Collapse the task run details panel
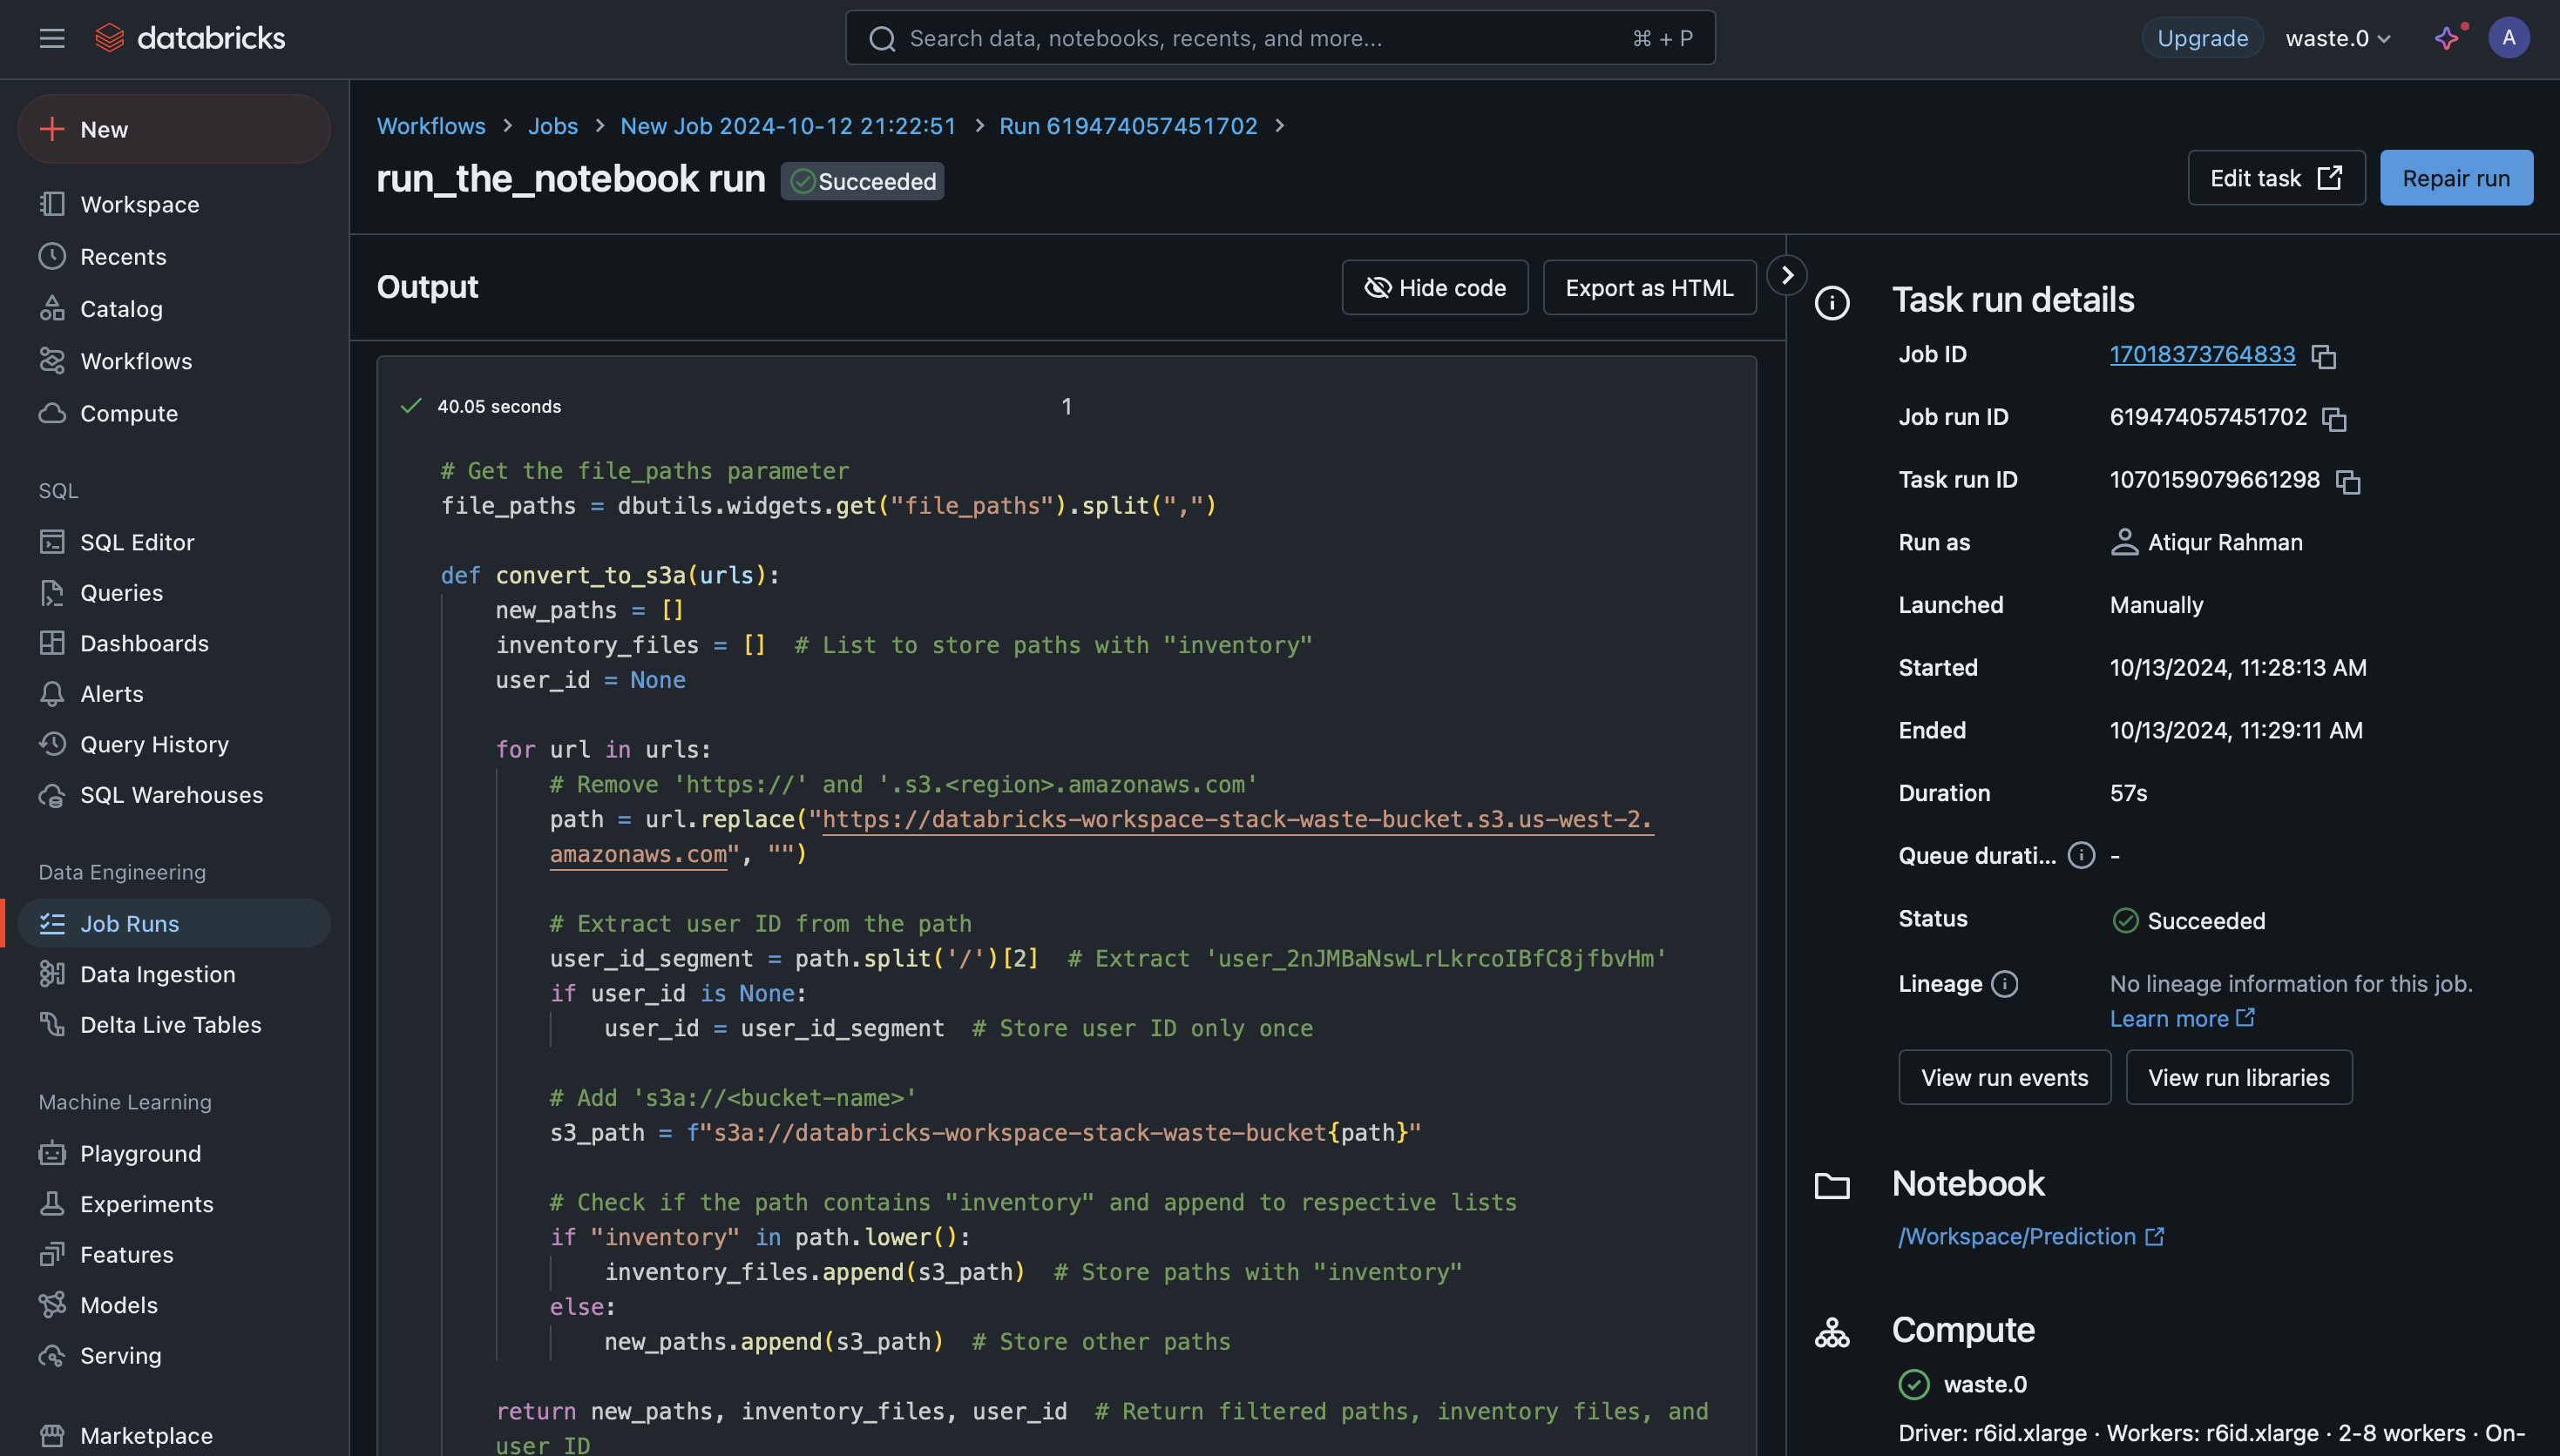This screenshot has width=2560, height=1456. pyautogui.click(x=1787, y=275)
